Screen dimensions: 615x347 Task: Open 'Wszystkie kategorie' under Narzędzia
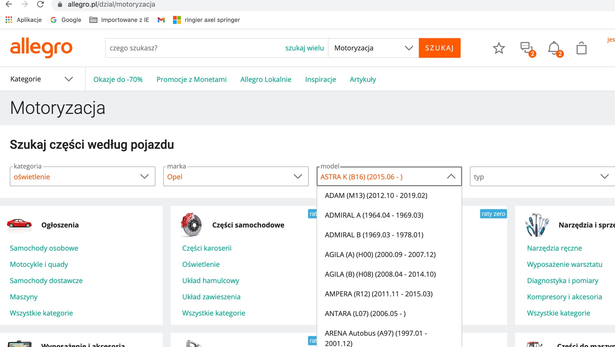(x=558, y=313)
